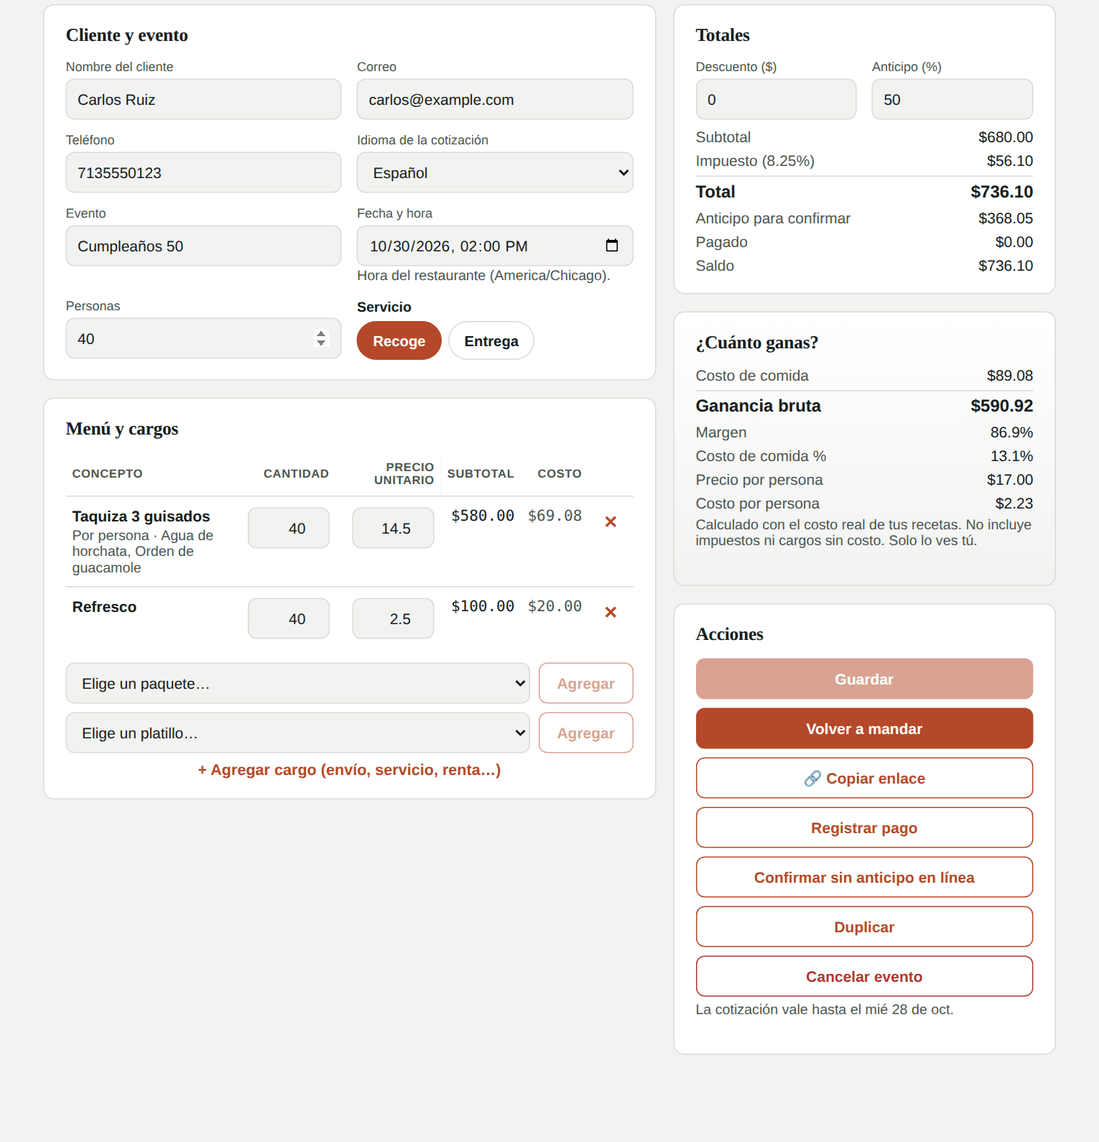Expand the Elige un paquete selector
1099x1142 pixels.
(x=297, y=683)
